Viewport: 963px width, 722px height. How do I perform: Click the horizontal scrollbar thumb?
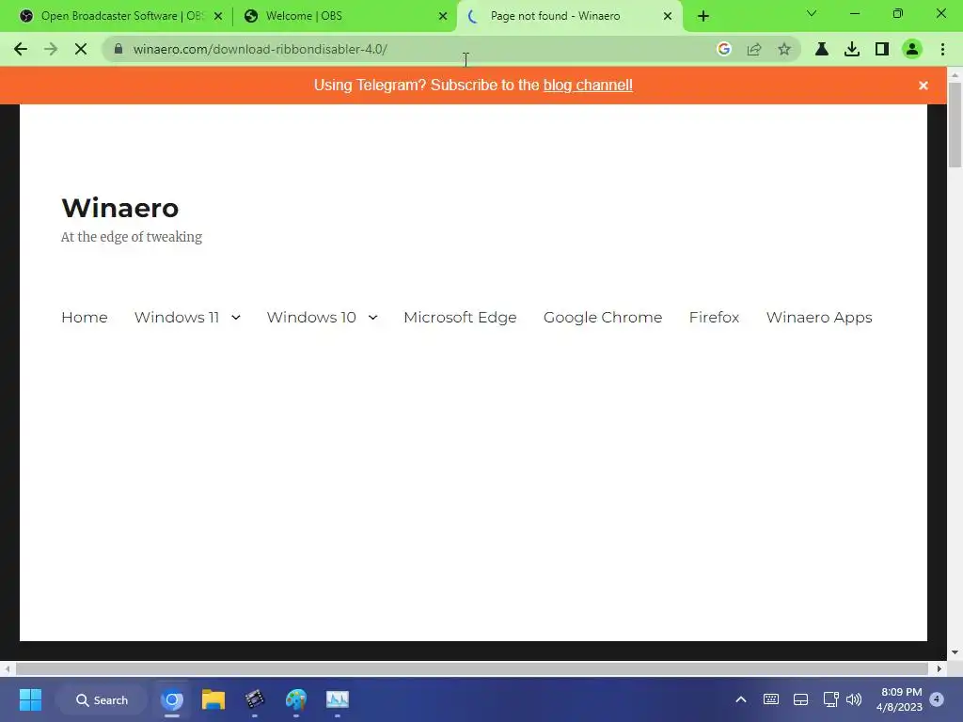[472, 668]
